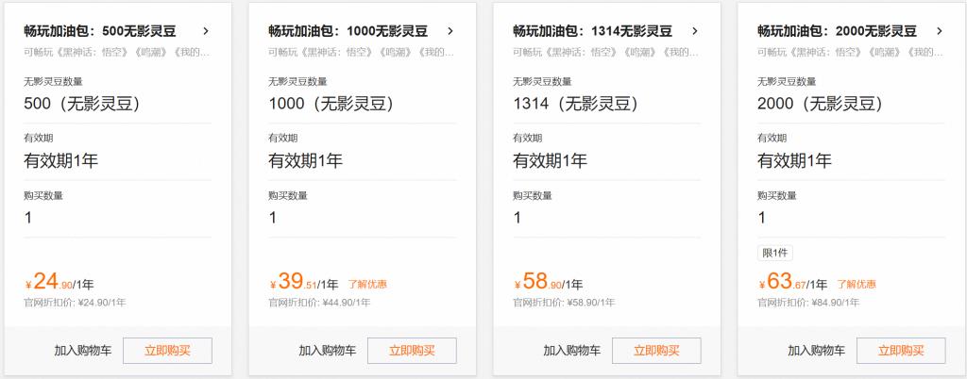Click the game description under the 1000无影灵豆 title
Viewport: 967px width, 379px height.
pyautogui.click(x=362, y=53)
